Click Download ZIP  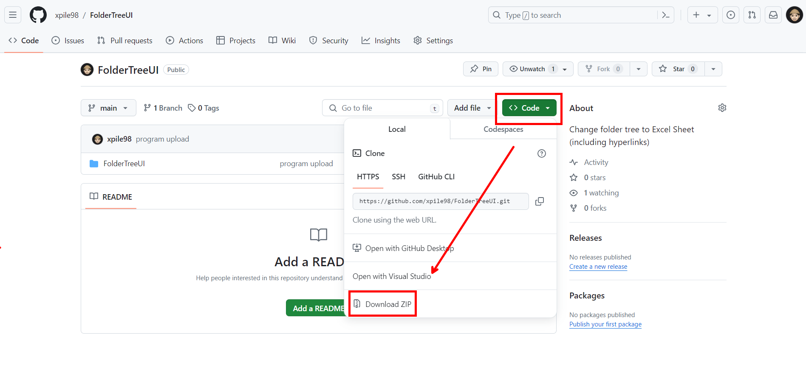450,304
